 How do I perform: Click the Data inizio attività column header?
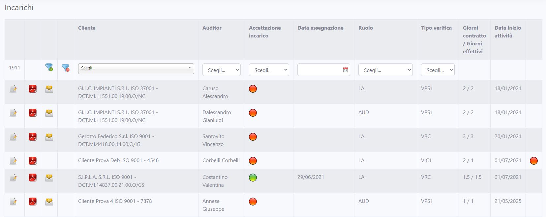[x=507, y=32]
